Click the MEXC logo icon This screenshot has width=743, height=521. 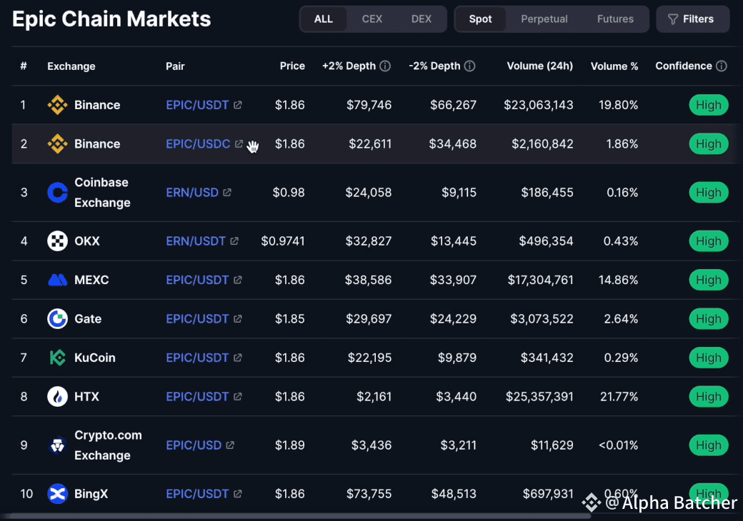click(57, 280)
